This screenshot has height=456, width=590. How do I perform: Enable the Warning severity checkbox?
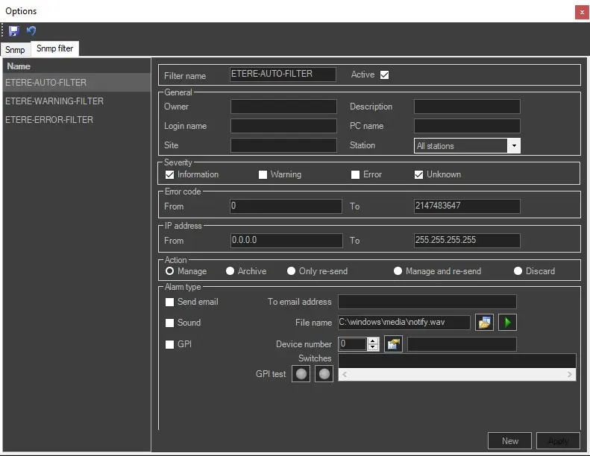[x=263, y=175]
